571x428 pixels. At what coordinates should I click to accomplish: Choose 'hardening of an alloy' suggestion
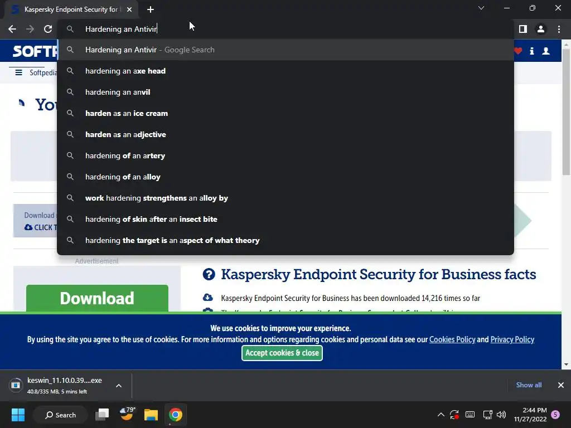pos(285,177)
